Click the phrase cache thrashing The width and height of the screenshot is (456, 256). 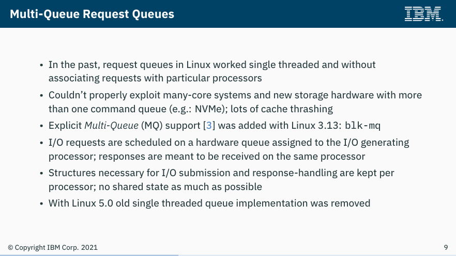tap(297, 109)
